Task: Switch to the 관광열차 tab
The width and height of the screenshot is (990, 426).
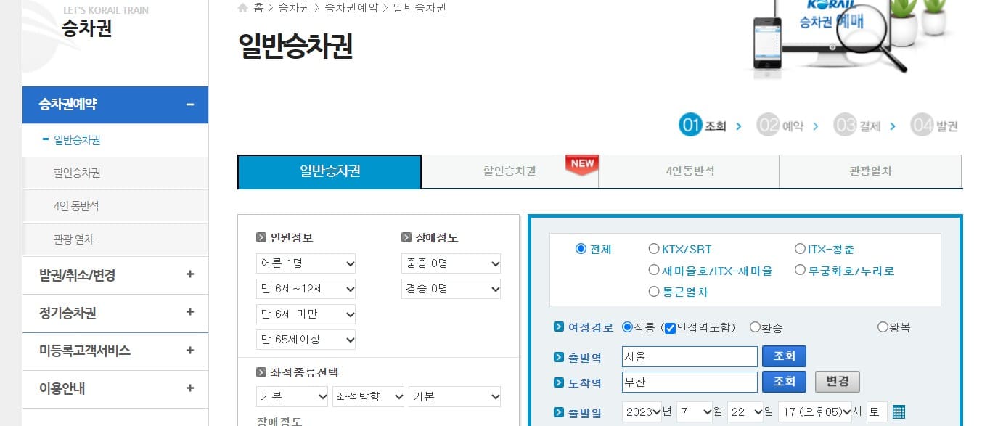Action: [870, 171]
